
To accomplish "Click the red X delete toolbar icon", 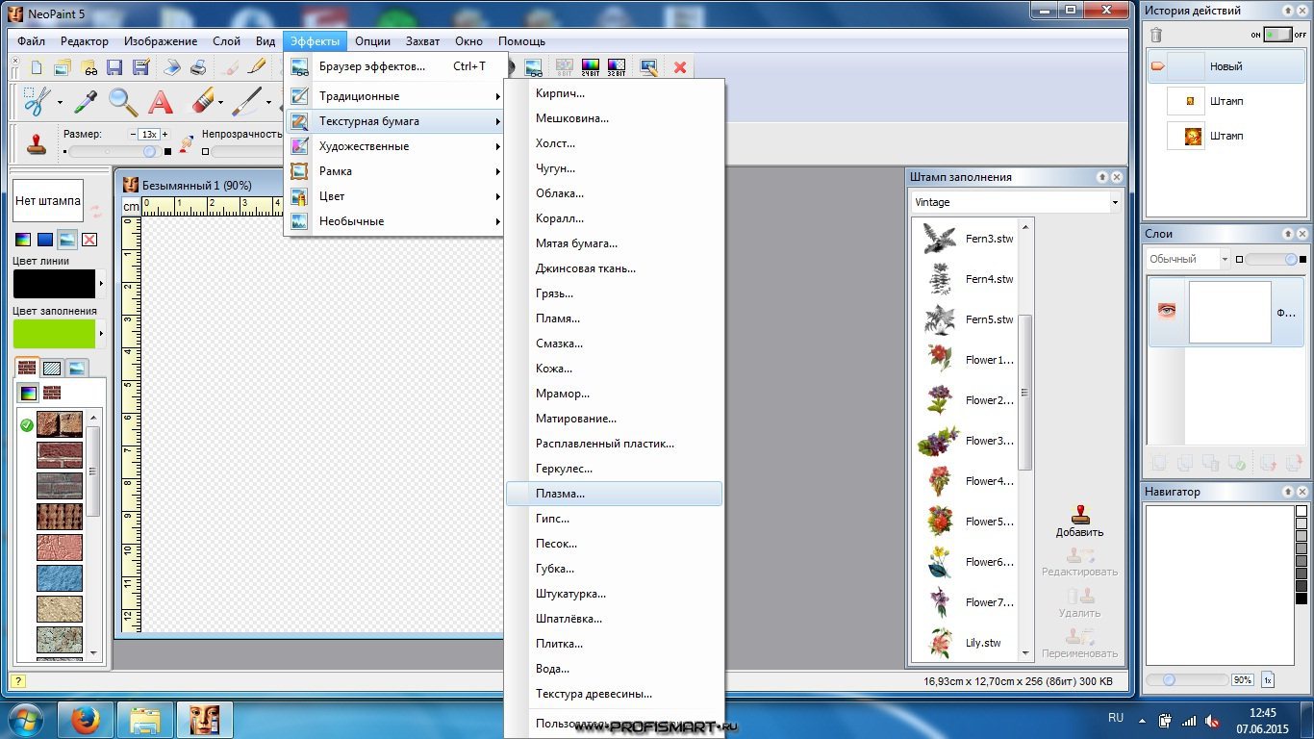I will click(x=680, y=67).
